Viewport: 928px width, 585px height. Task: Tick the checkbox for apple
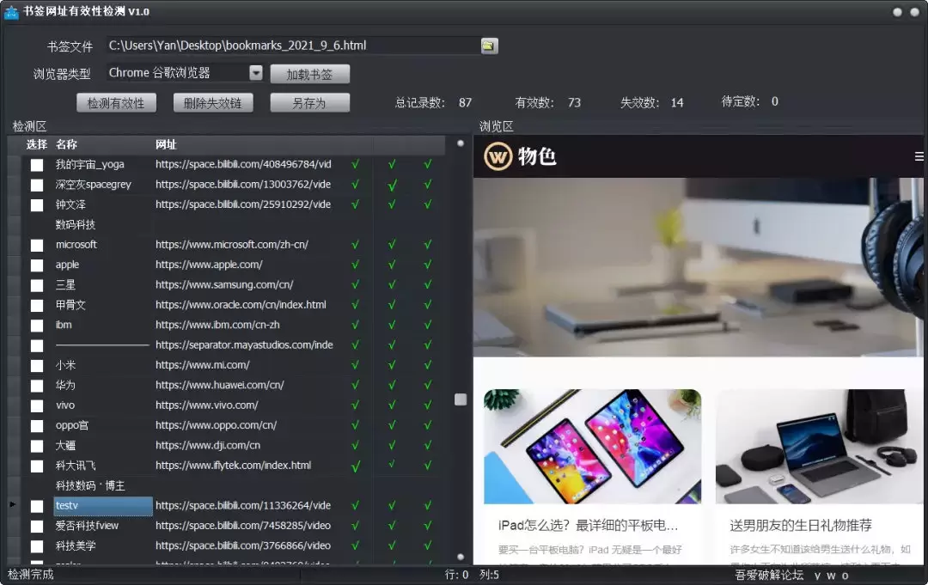click(x=37, y=265)
